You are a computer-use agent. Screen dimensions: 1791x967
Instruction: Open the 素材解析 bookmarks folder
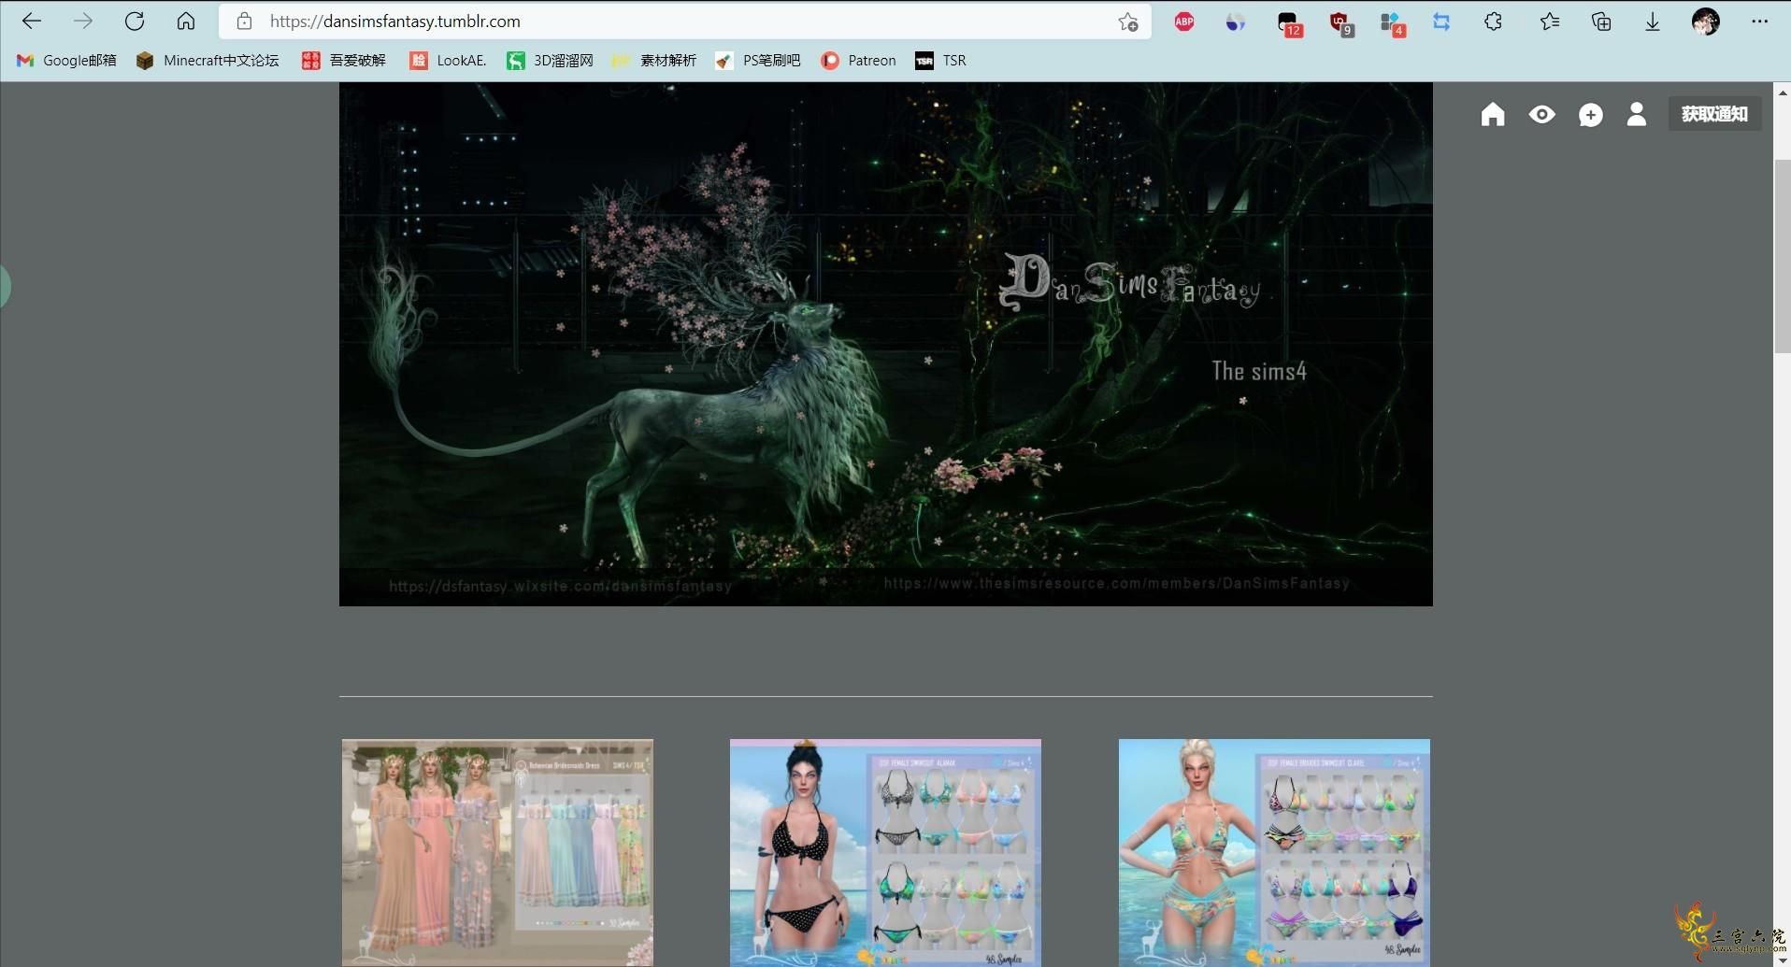coord(654,61)
